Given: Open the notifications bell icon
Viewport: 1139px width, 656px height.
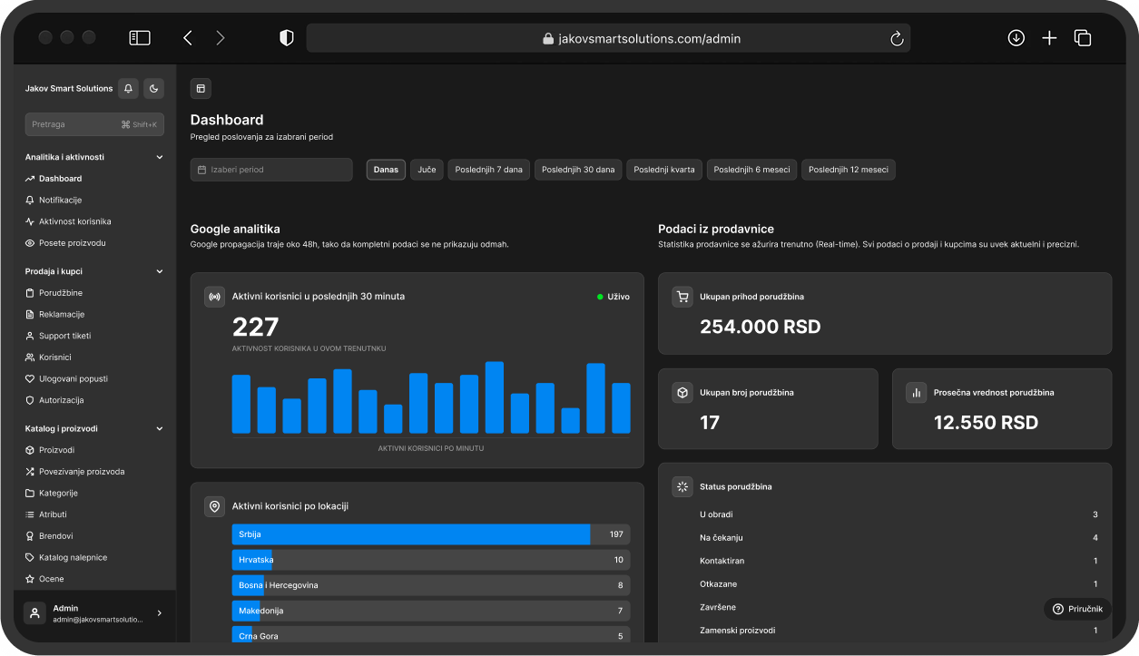Looking at the screenshot, I should 129,88.
